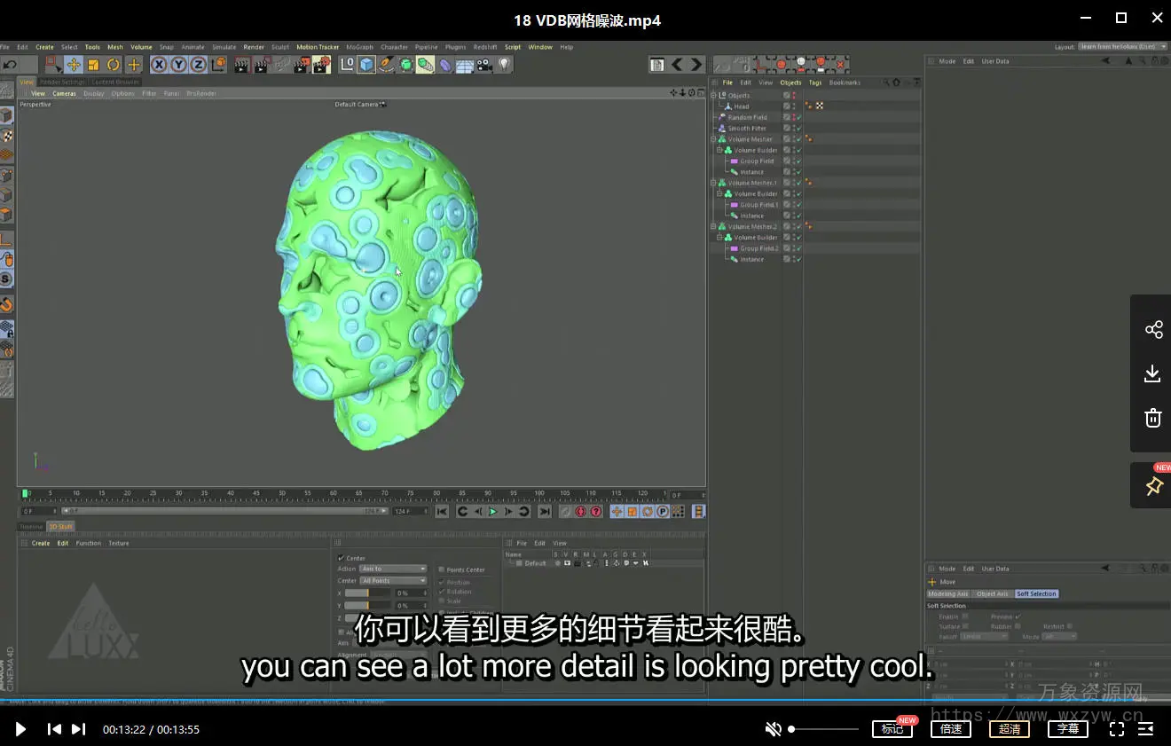Click the 字幕 subtitles button
This screenshot has width=1171, height=746.
pos(1067,729)
